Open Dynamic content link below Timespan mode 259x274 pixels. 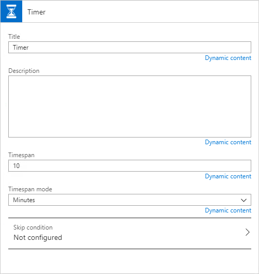[228, 210]
